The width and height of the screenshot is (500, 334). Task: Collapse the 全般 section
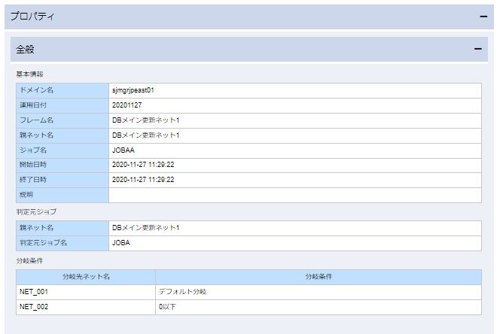pyautogui.click(x=477, y=49)
